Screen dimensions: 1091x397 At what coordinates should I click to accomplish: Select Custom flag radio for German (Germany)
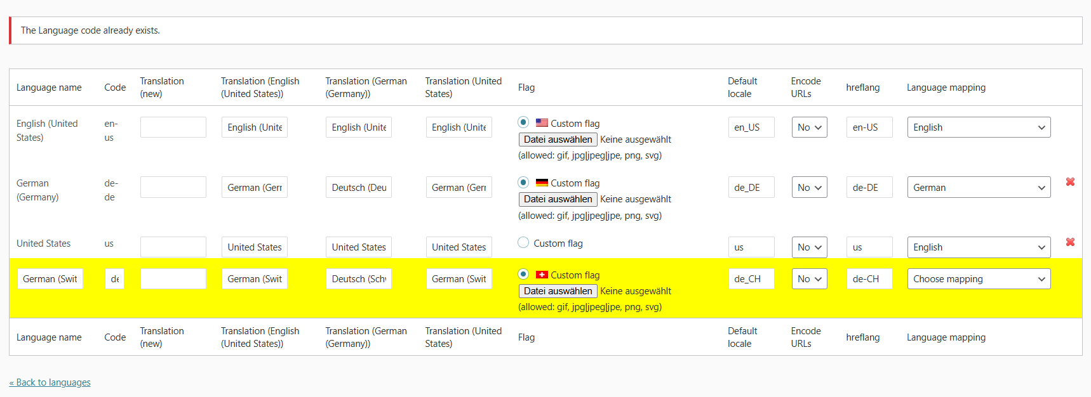[523, 182]
